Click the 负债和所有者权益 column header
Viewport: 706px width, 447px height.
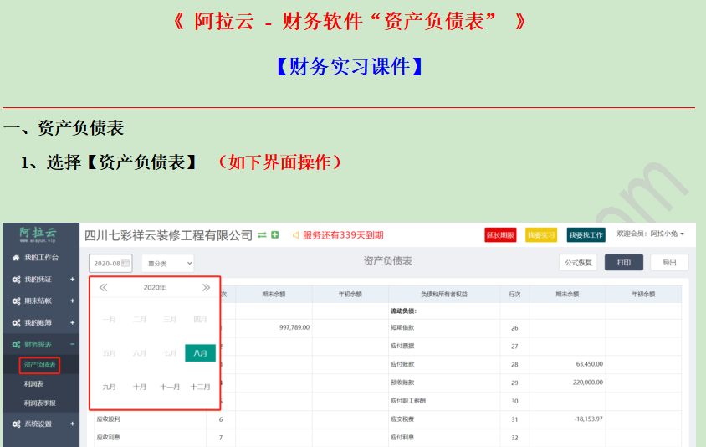[444, 295]
